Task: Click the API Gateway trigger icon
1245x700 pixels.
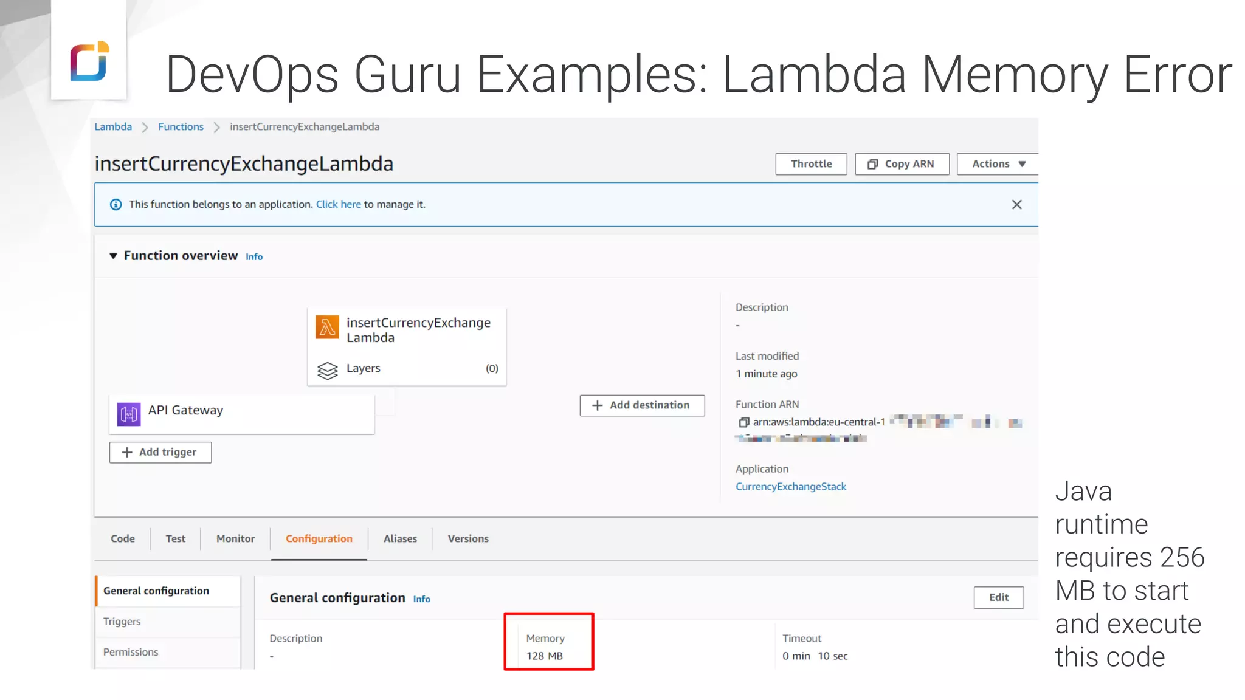Action: [x=129, y=414]
